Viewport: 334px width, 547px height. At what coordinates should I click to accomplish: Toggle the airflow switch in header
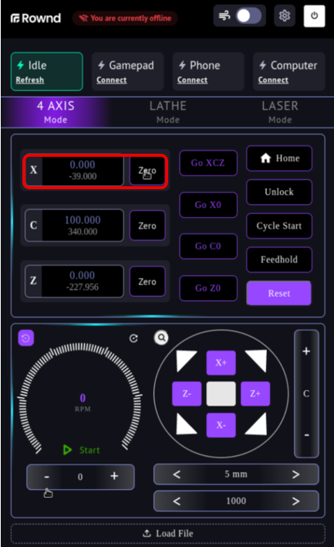coord(248,15)
